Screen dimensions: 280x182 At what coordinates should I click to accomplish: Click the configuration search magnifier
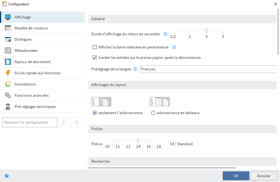pyautogui.click(x=64, y=122)
